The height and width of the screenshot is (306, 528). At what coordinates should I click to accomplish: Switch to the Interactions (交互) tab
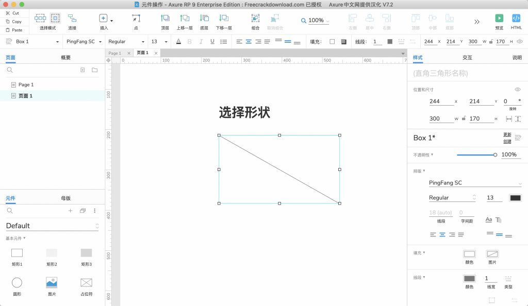pos(467,58)
